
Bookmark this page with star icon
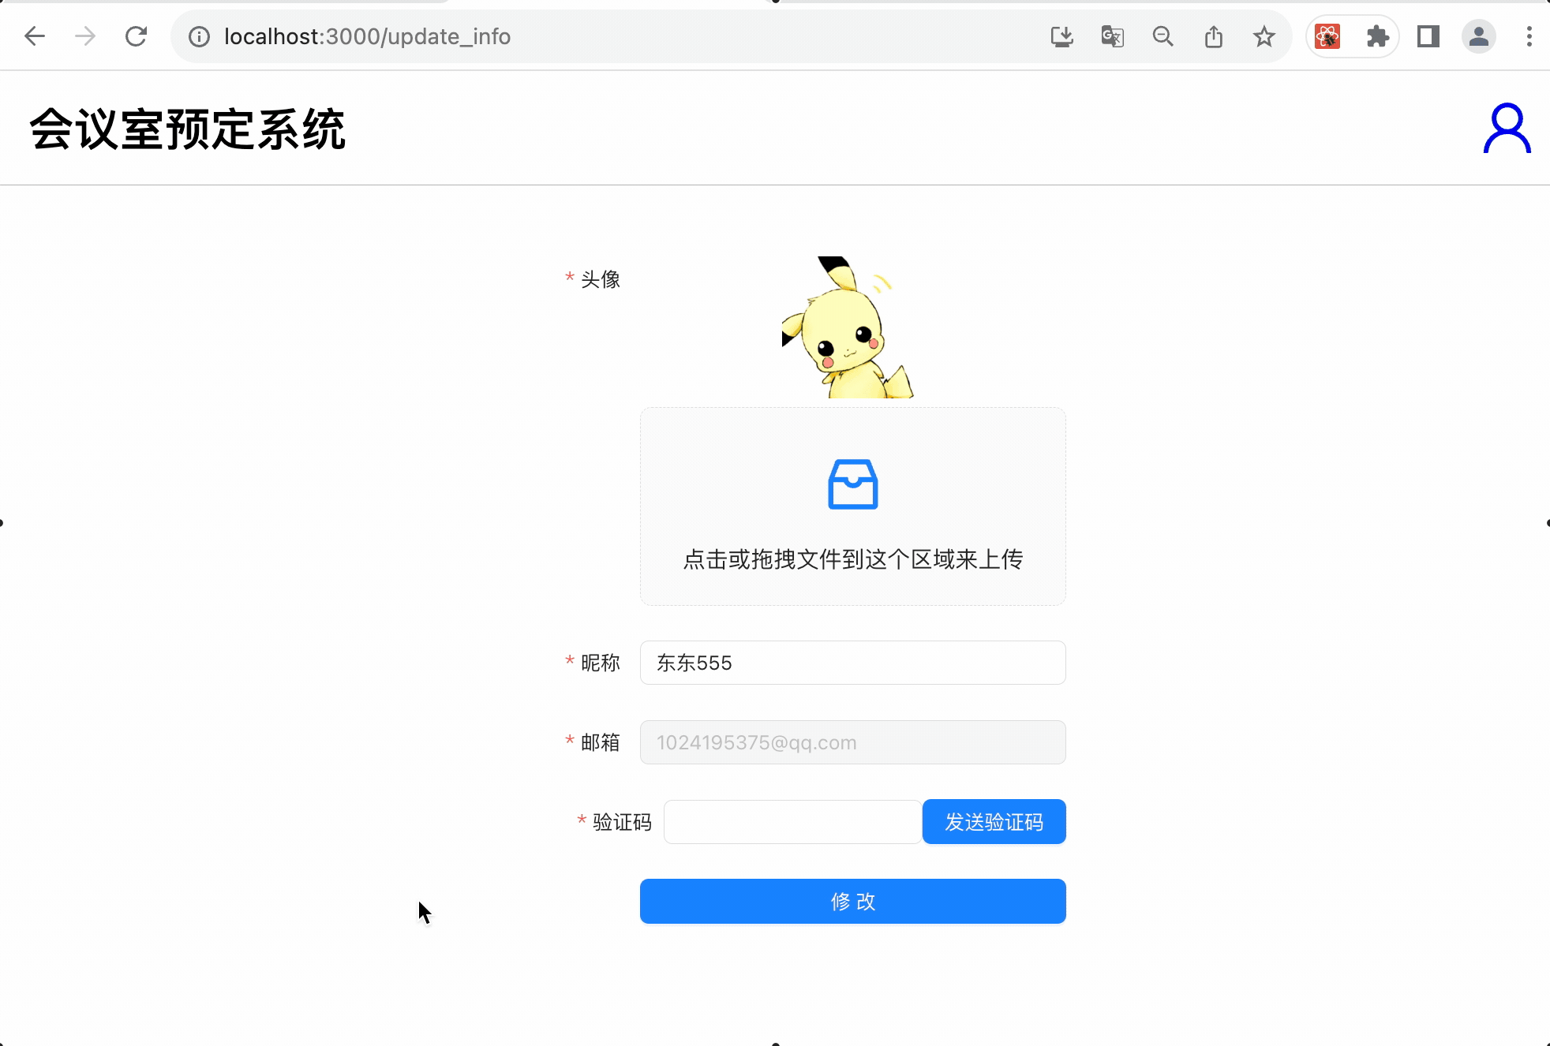click(1264, 36)
